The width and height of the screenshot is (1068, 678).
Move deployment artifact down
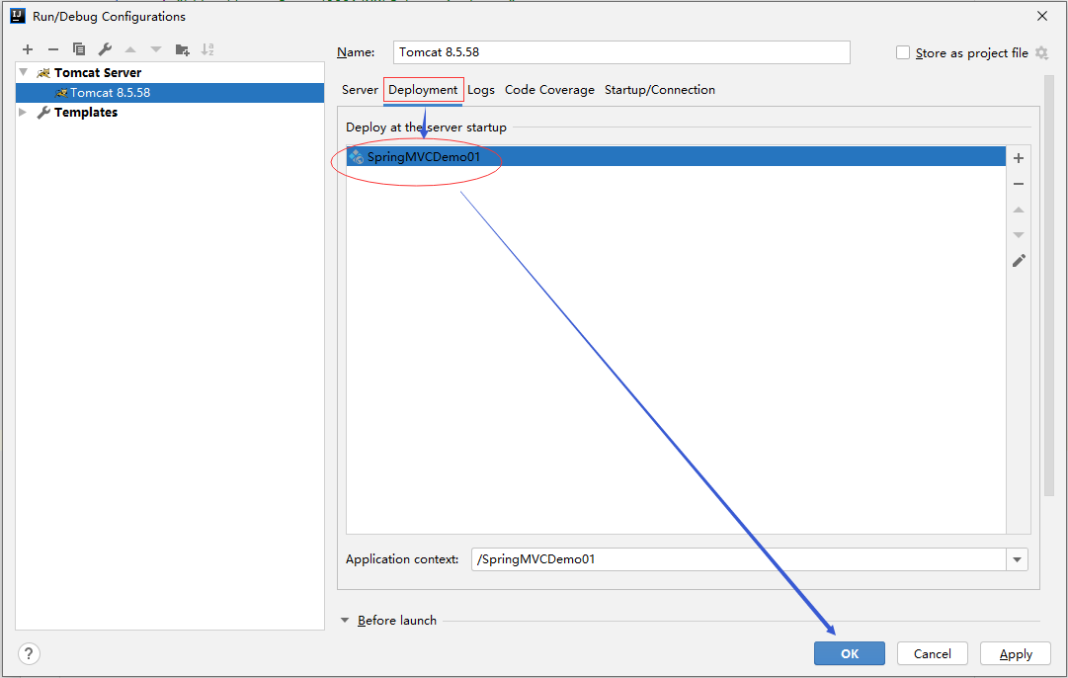click(x=1019, y=235)
